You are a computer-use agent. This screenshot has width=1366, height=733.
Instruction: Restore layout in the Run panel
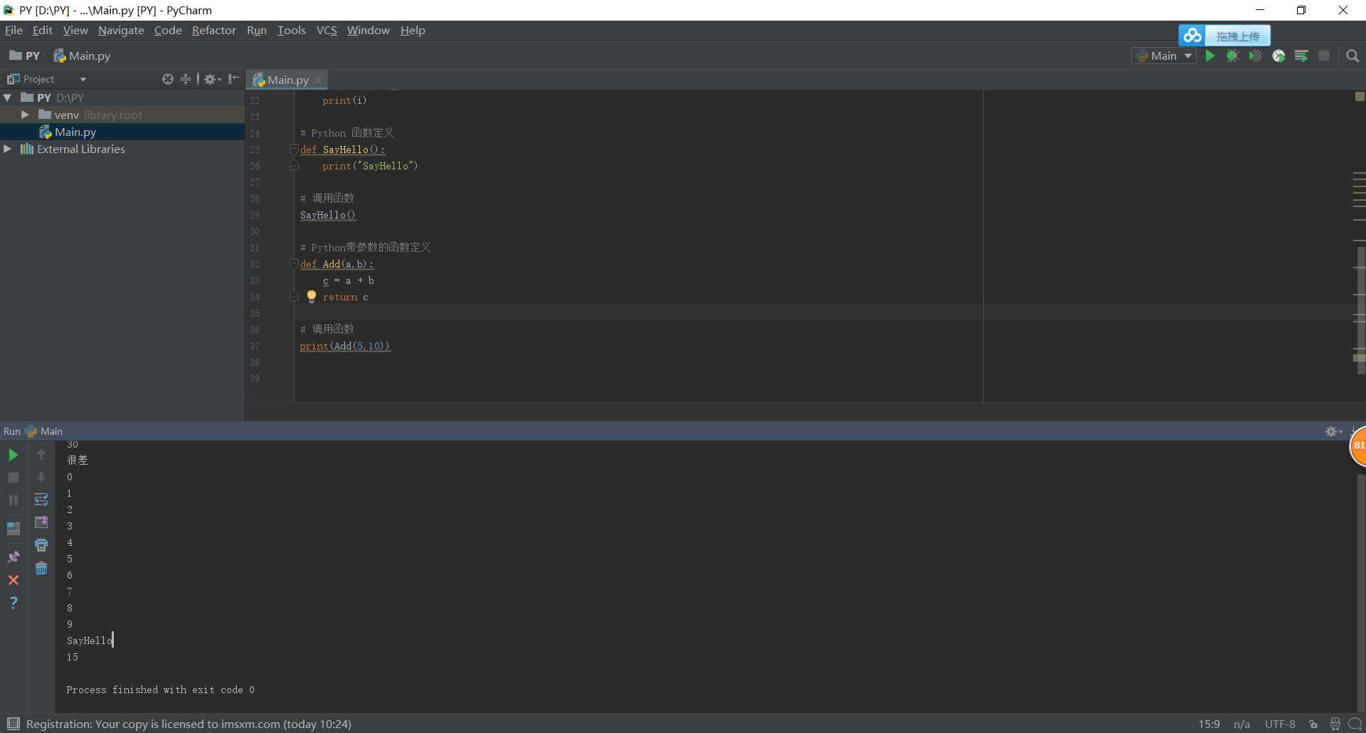click(x=14, y=528)
